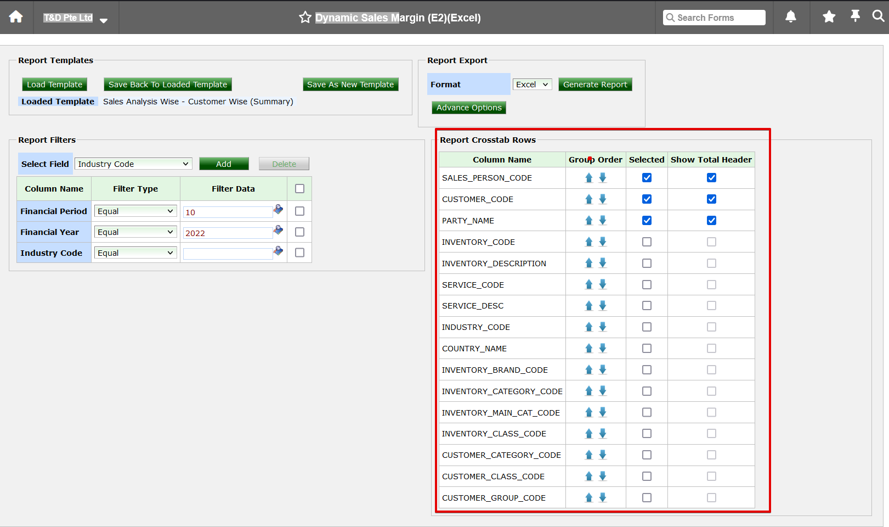Click the Save As New Template button
This screenshot has width=889, height=527.
pyautogui.click(x=350, y=84)
